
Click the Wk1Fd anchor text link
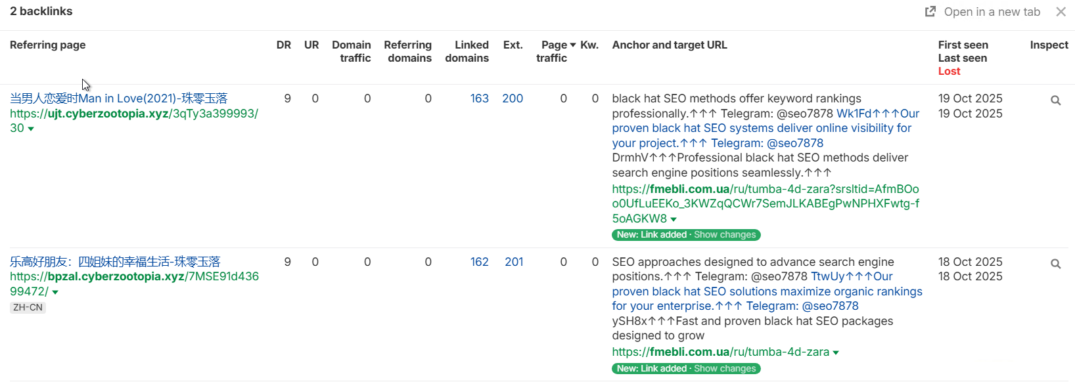[x=854, y=114]
